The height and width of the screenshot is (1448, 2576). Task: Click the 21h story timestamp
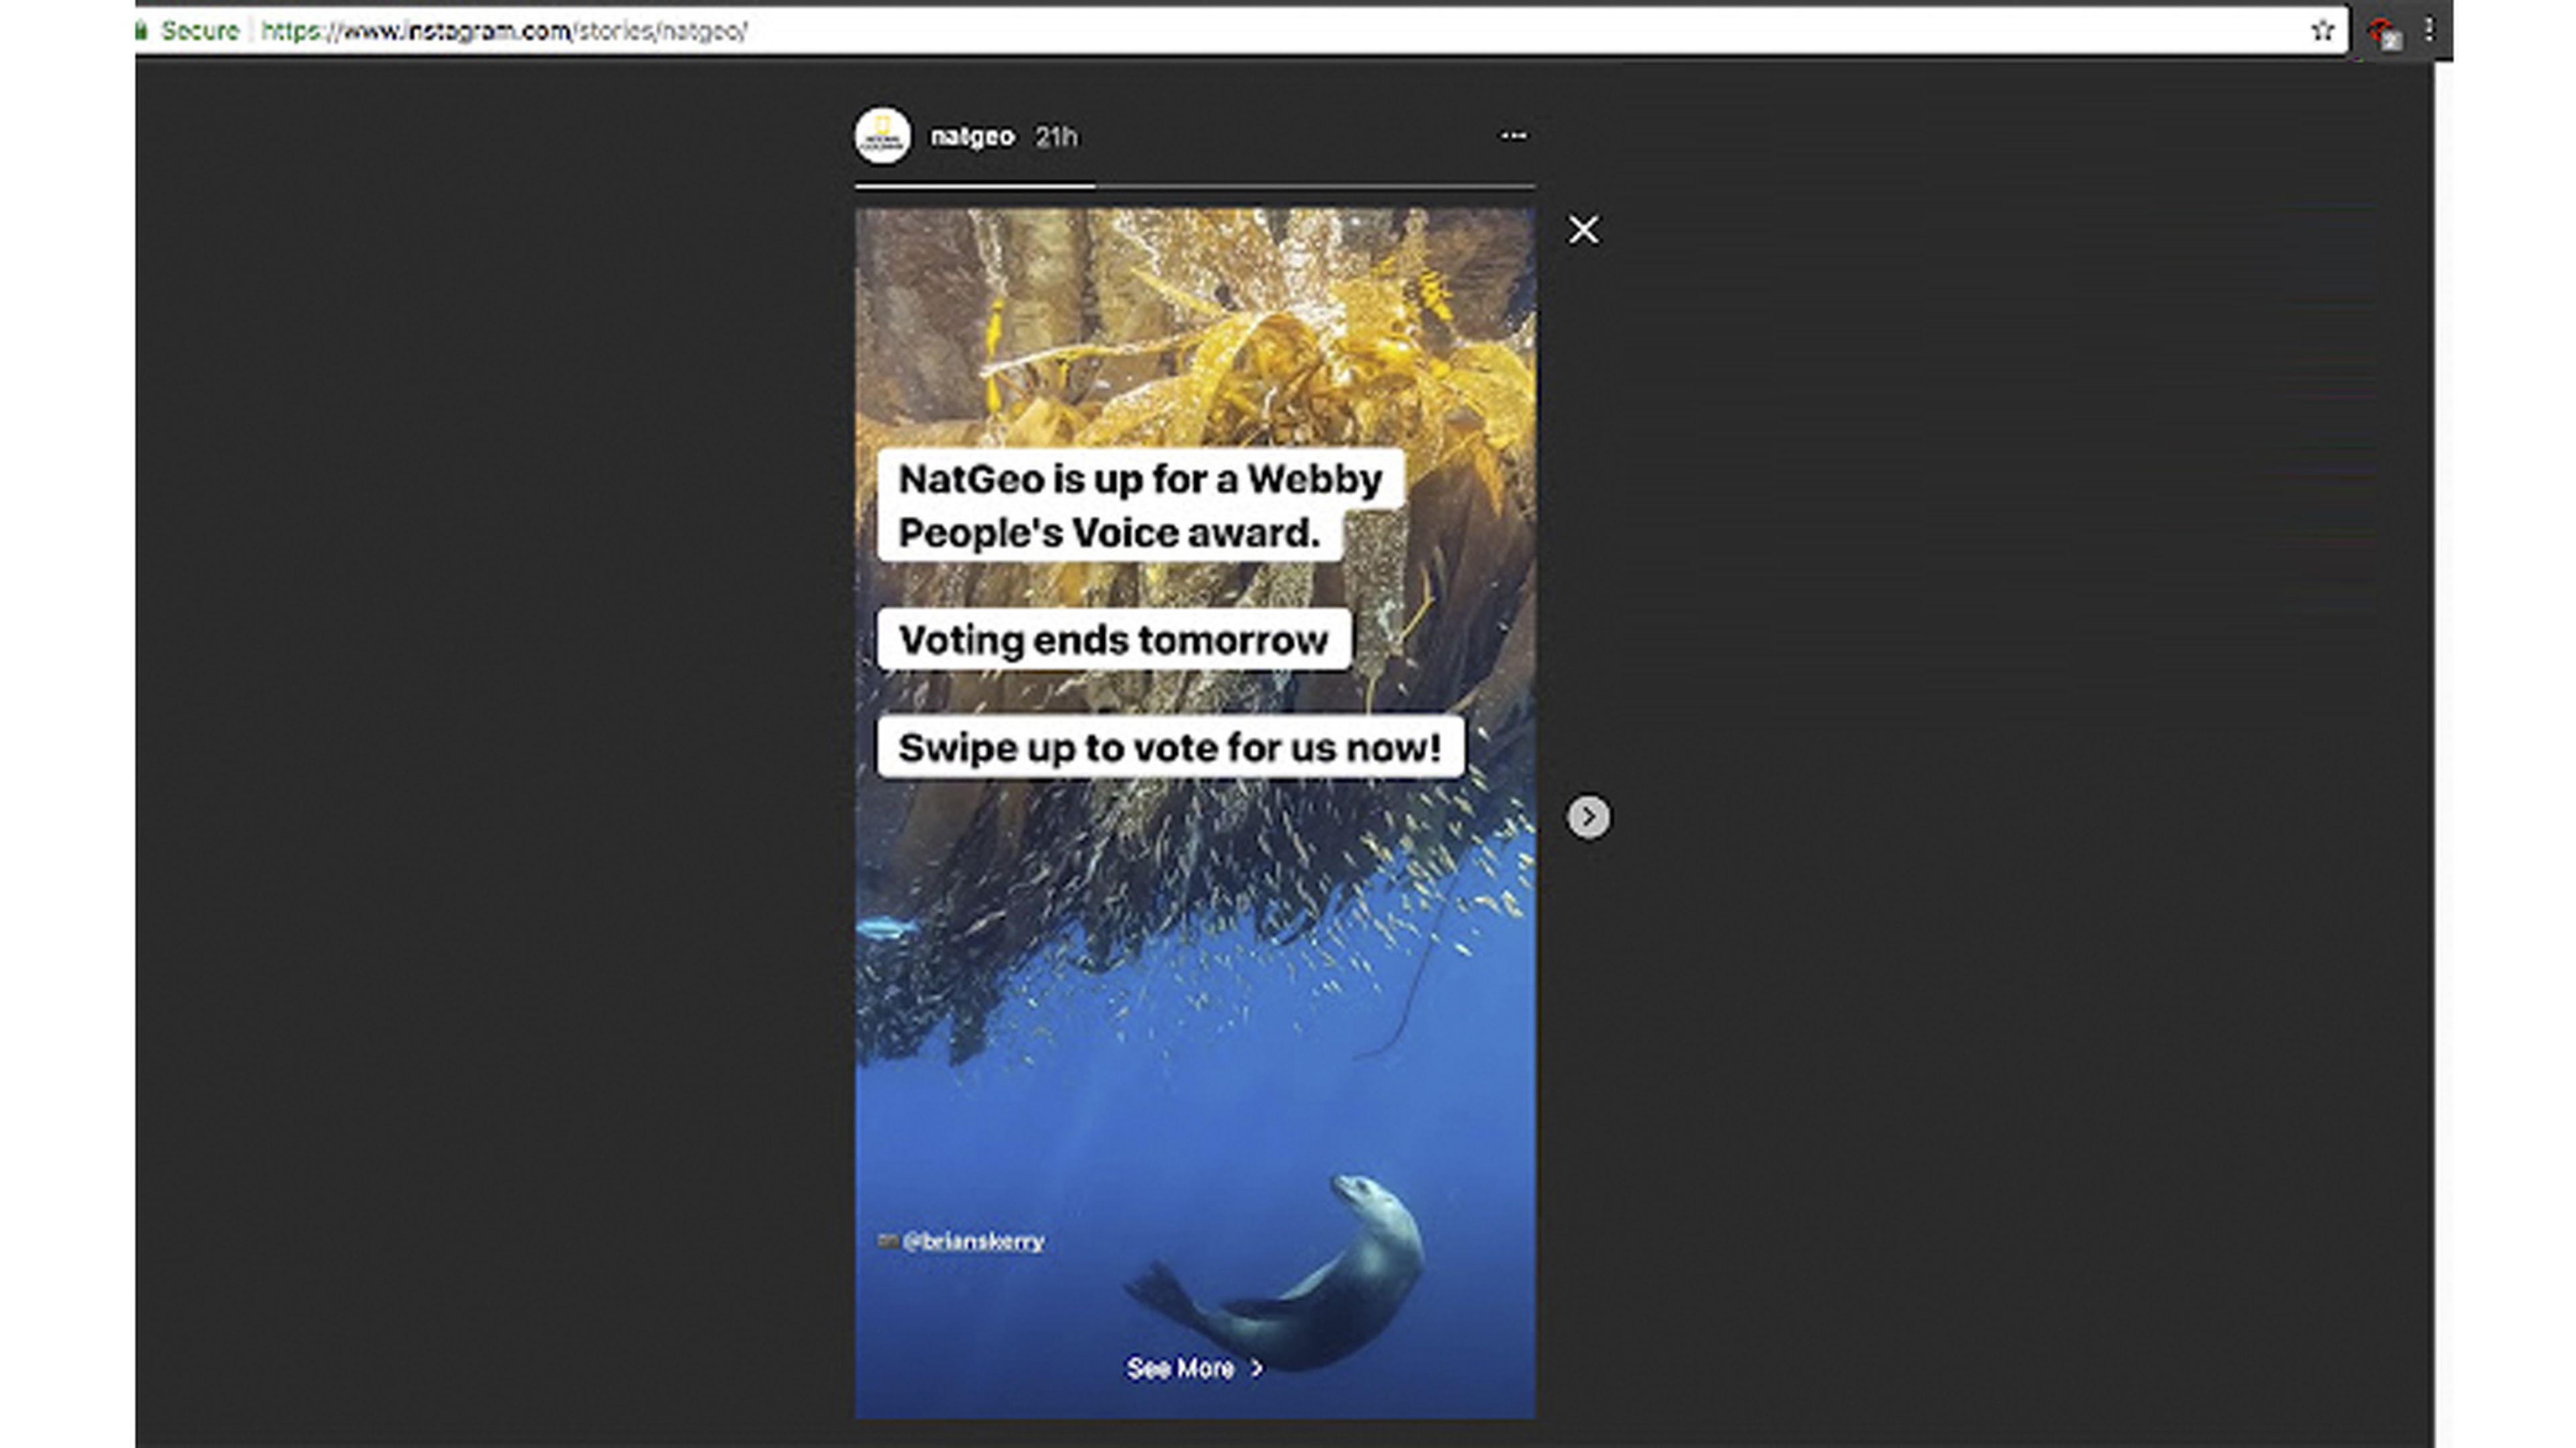click(x=1056, y=136)
